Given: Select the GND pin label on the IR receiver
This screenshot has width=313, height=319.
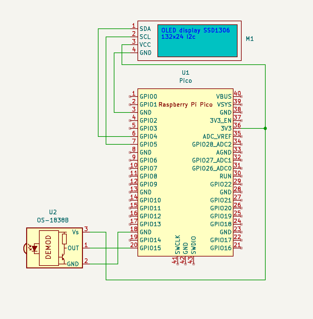Looking at the screenshot, I should [73, 264].
